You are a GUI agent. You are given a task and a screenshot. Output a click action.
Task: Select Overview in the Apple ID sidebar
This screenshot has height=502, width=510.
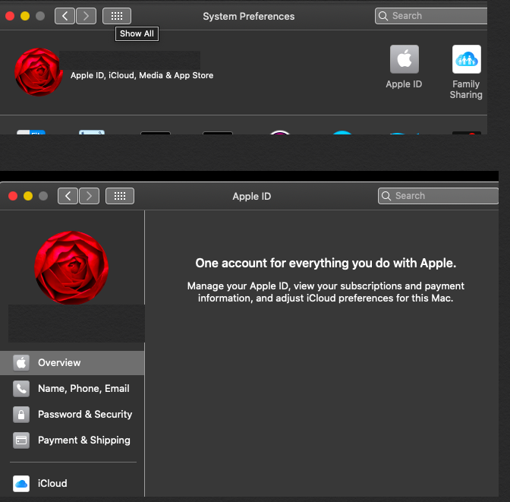click(72, 363)
